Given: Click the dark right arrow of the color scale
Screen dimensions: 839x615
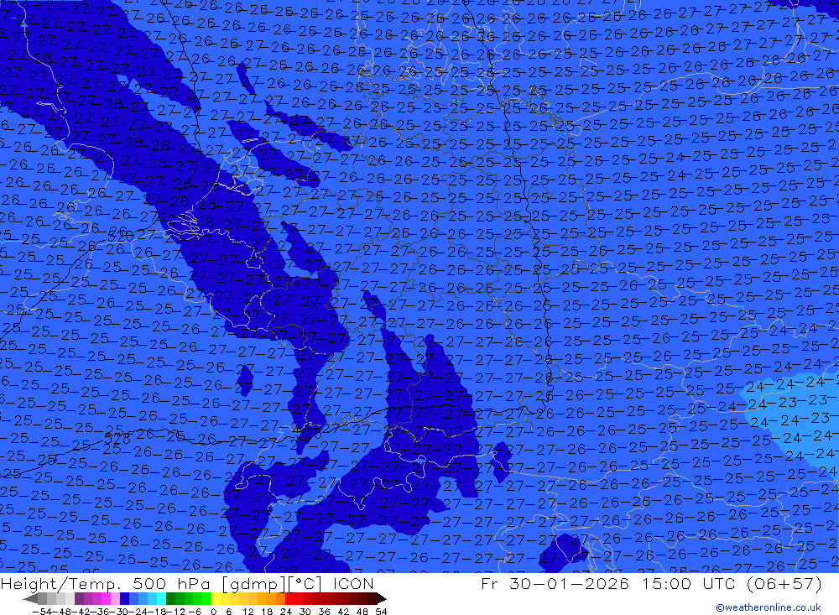Looking at the screenshot, I should click(382, 598).
